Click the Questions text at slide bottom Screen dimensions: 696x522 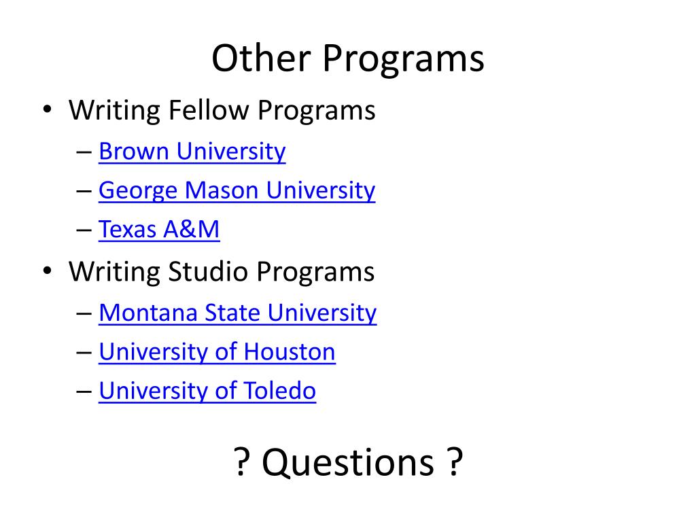click(348, 462)
